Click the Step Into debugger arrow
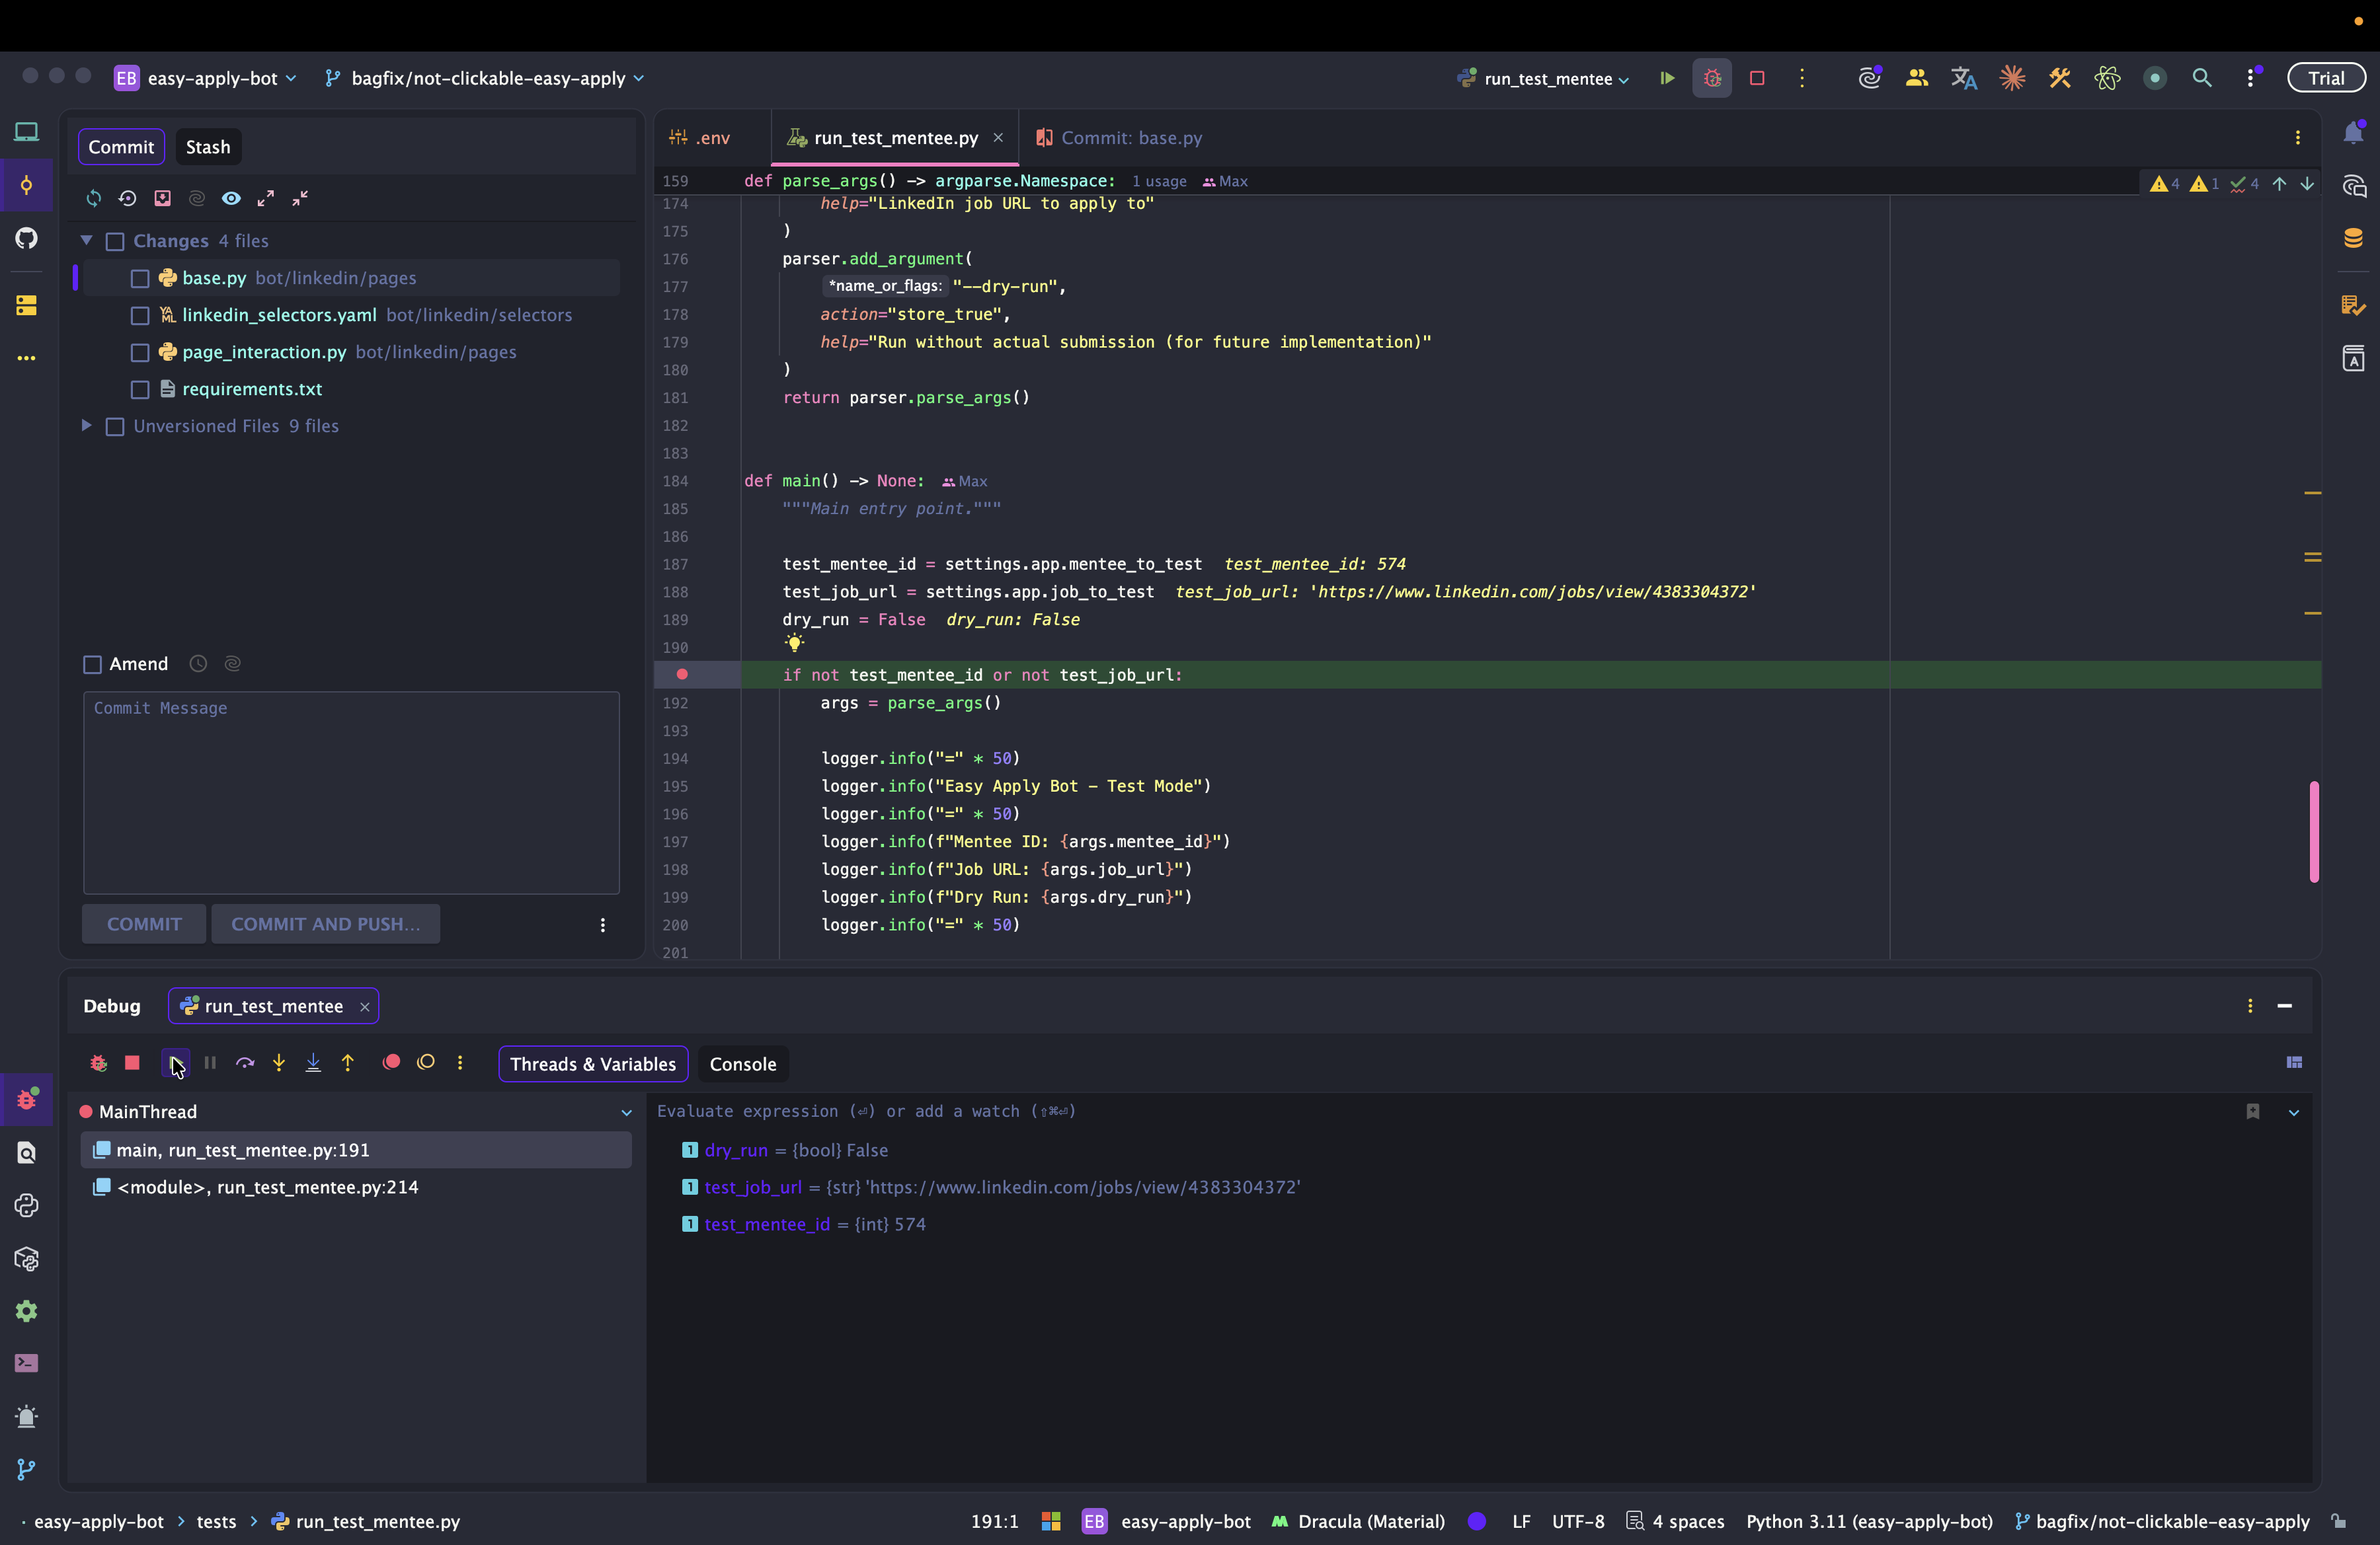Screen dimensions: 2380x1545 click(279, 1063)
